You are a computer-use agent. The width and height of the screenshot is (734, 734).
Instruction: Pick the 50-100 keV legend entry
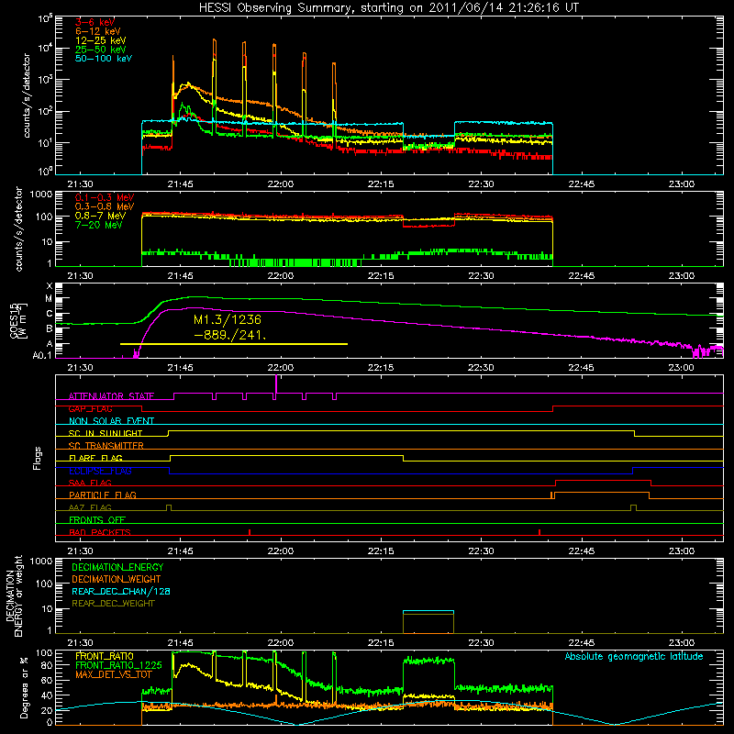coord(104,59)
